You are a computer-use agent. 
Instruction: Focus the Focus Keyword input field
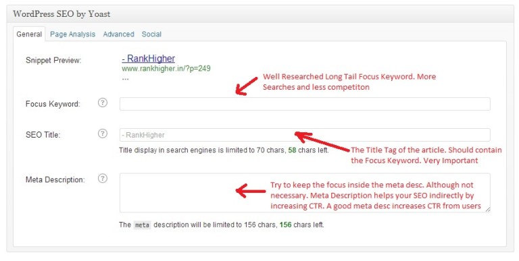coord(305,104)
